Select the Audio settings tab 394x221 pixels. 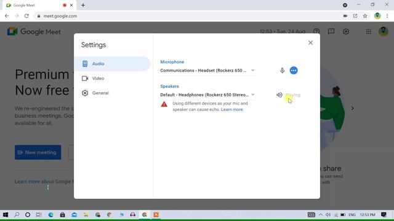tap(112, 64)
